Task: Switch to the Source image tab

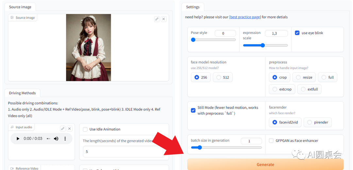Action: [20, 7]
